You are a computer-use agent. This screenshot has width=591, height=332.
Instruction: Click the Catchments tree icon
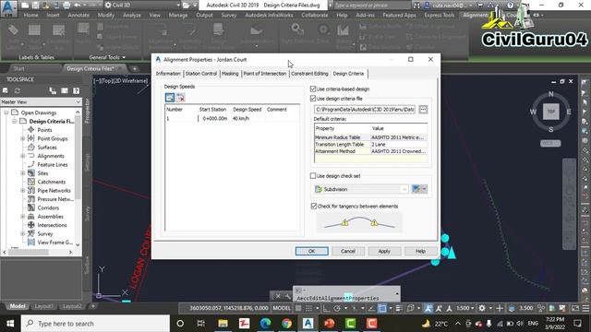31,182
